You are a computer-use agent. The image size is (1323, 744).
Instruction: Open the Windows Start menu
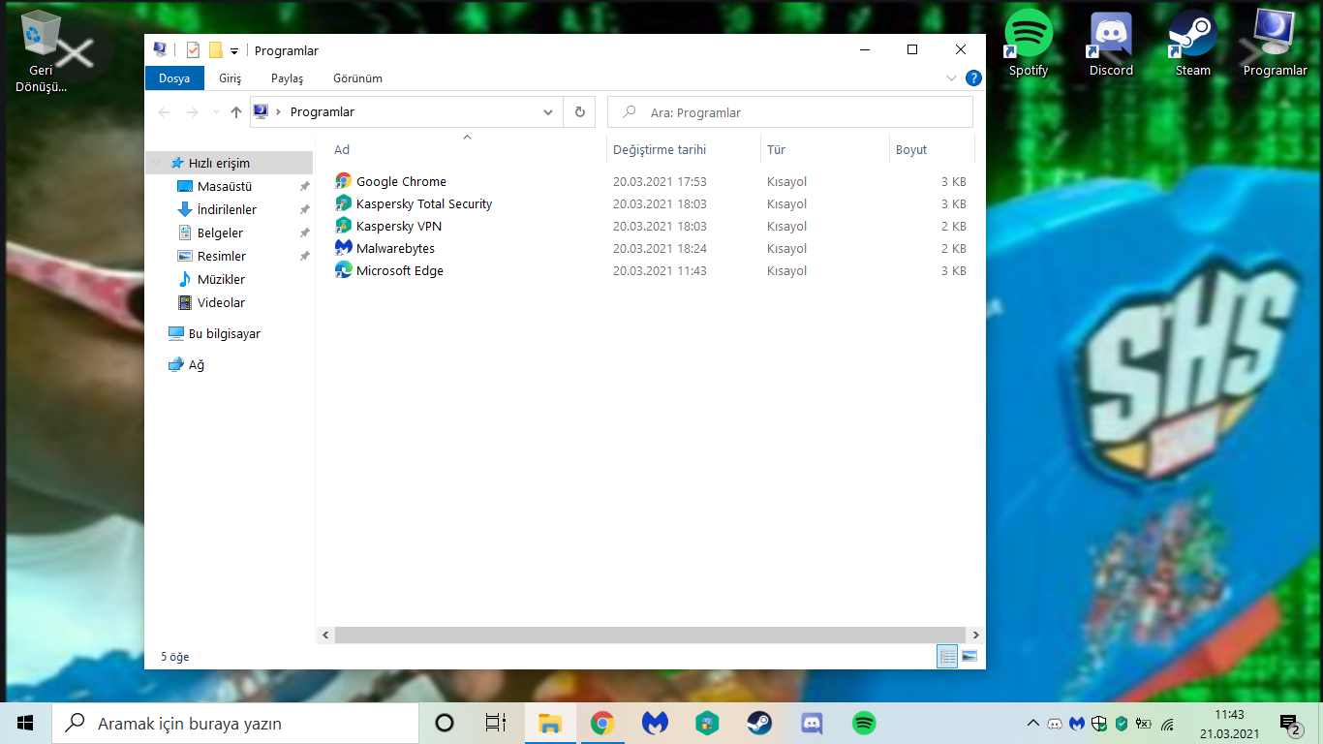click(26, 723)
